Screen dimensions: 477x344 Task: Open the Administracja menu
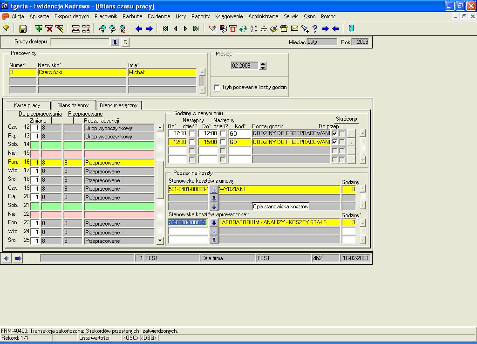263,16
